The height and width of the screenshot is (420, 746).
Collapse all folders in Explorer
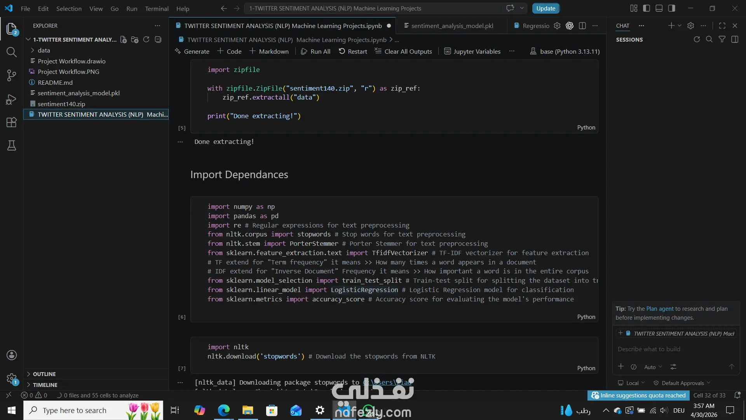tap(158, 39)
